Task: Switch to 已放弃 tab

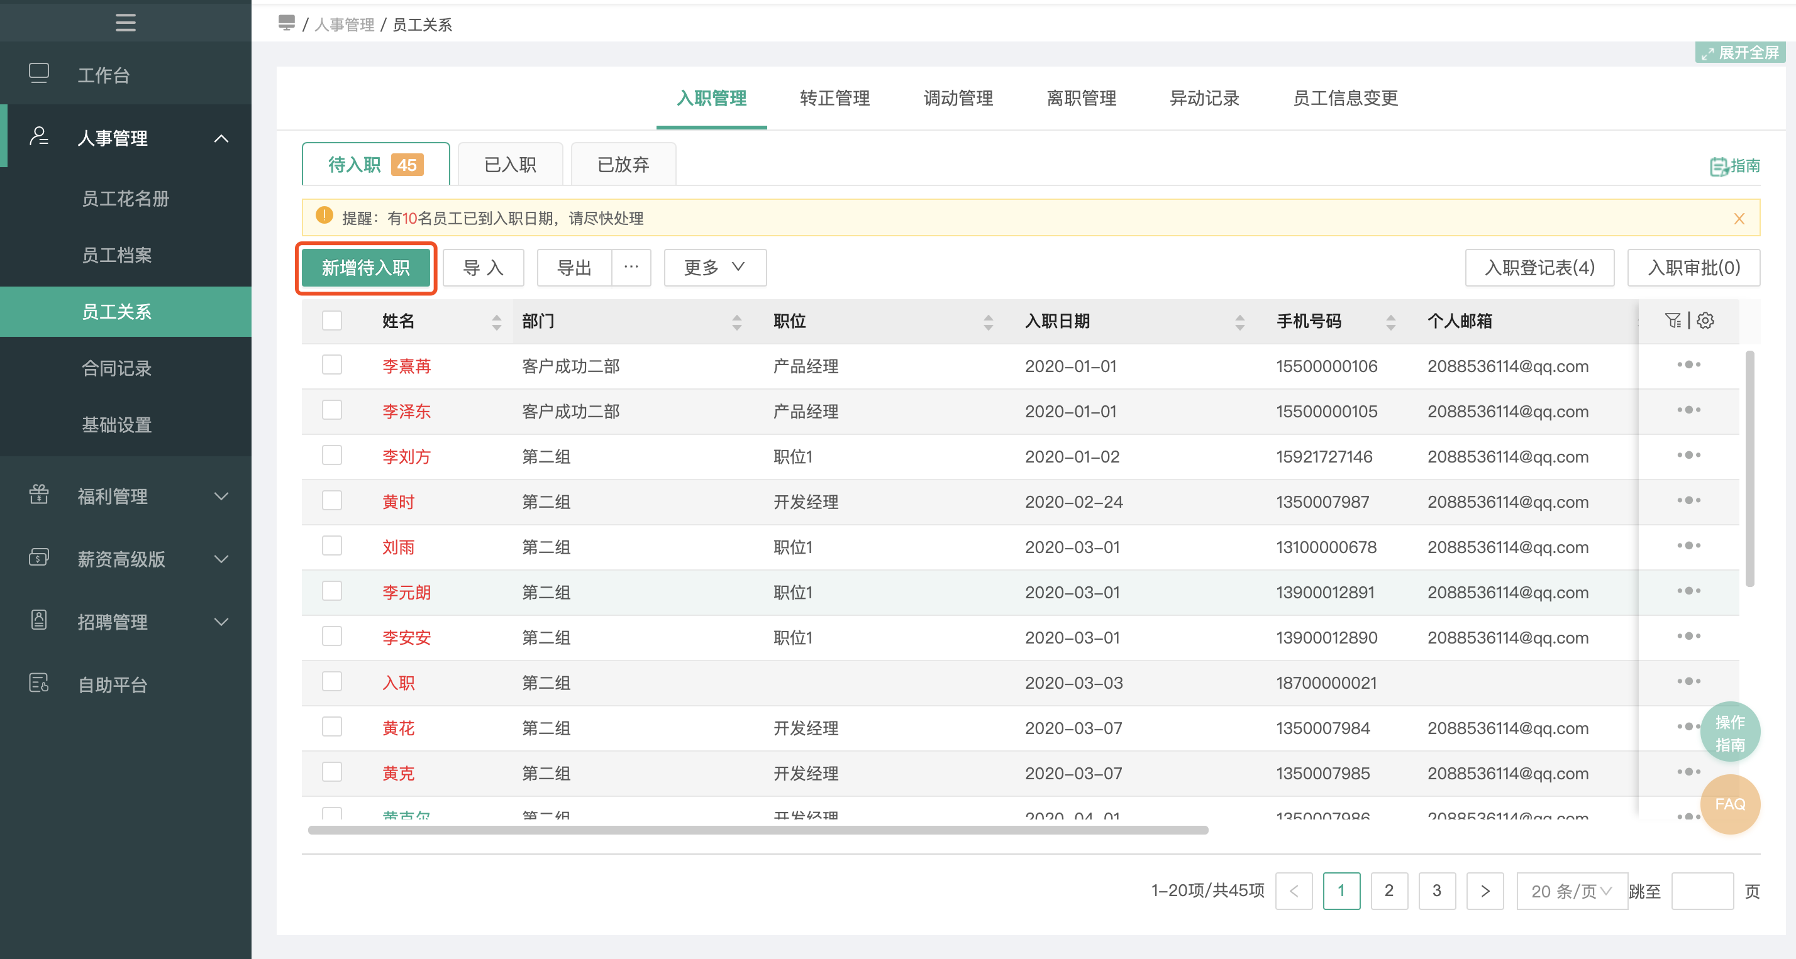Action: point(623,165)
